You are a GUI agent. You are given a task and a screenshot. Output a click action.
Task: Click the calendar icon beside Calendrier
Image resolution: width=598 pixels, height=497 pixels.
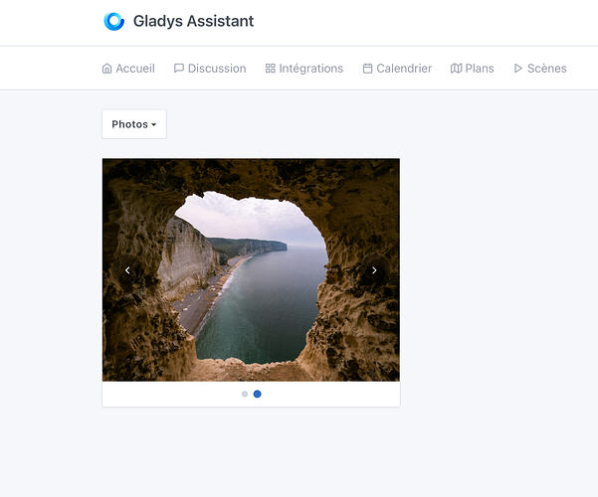click(x=367, y=69)
